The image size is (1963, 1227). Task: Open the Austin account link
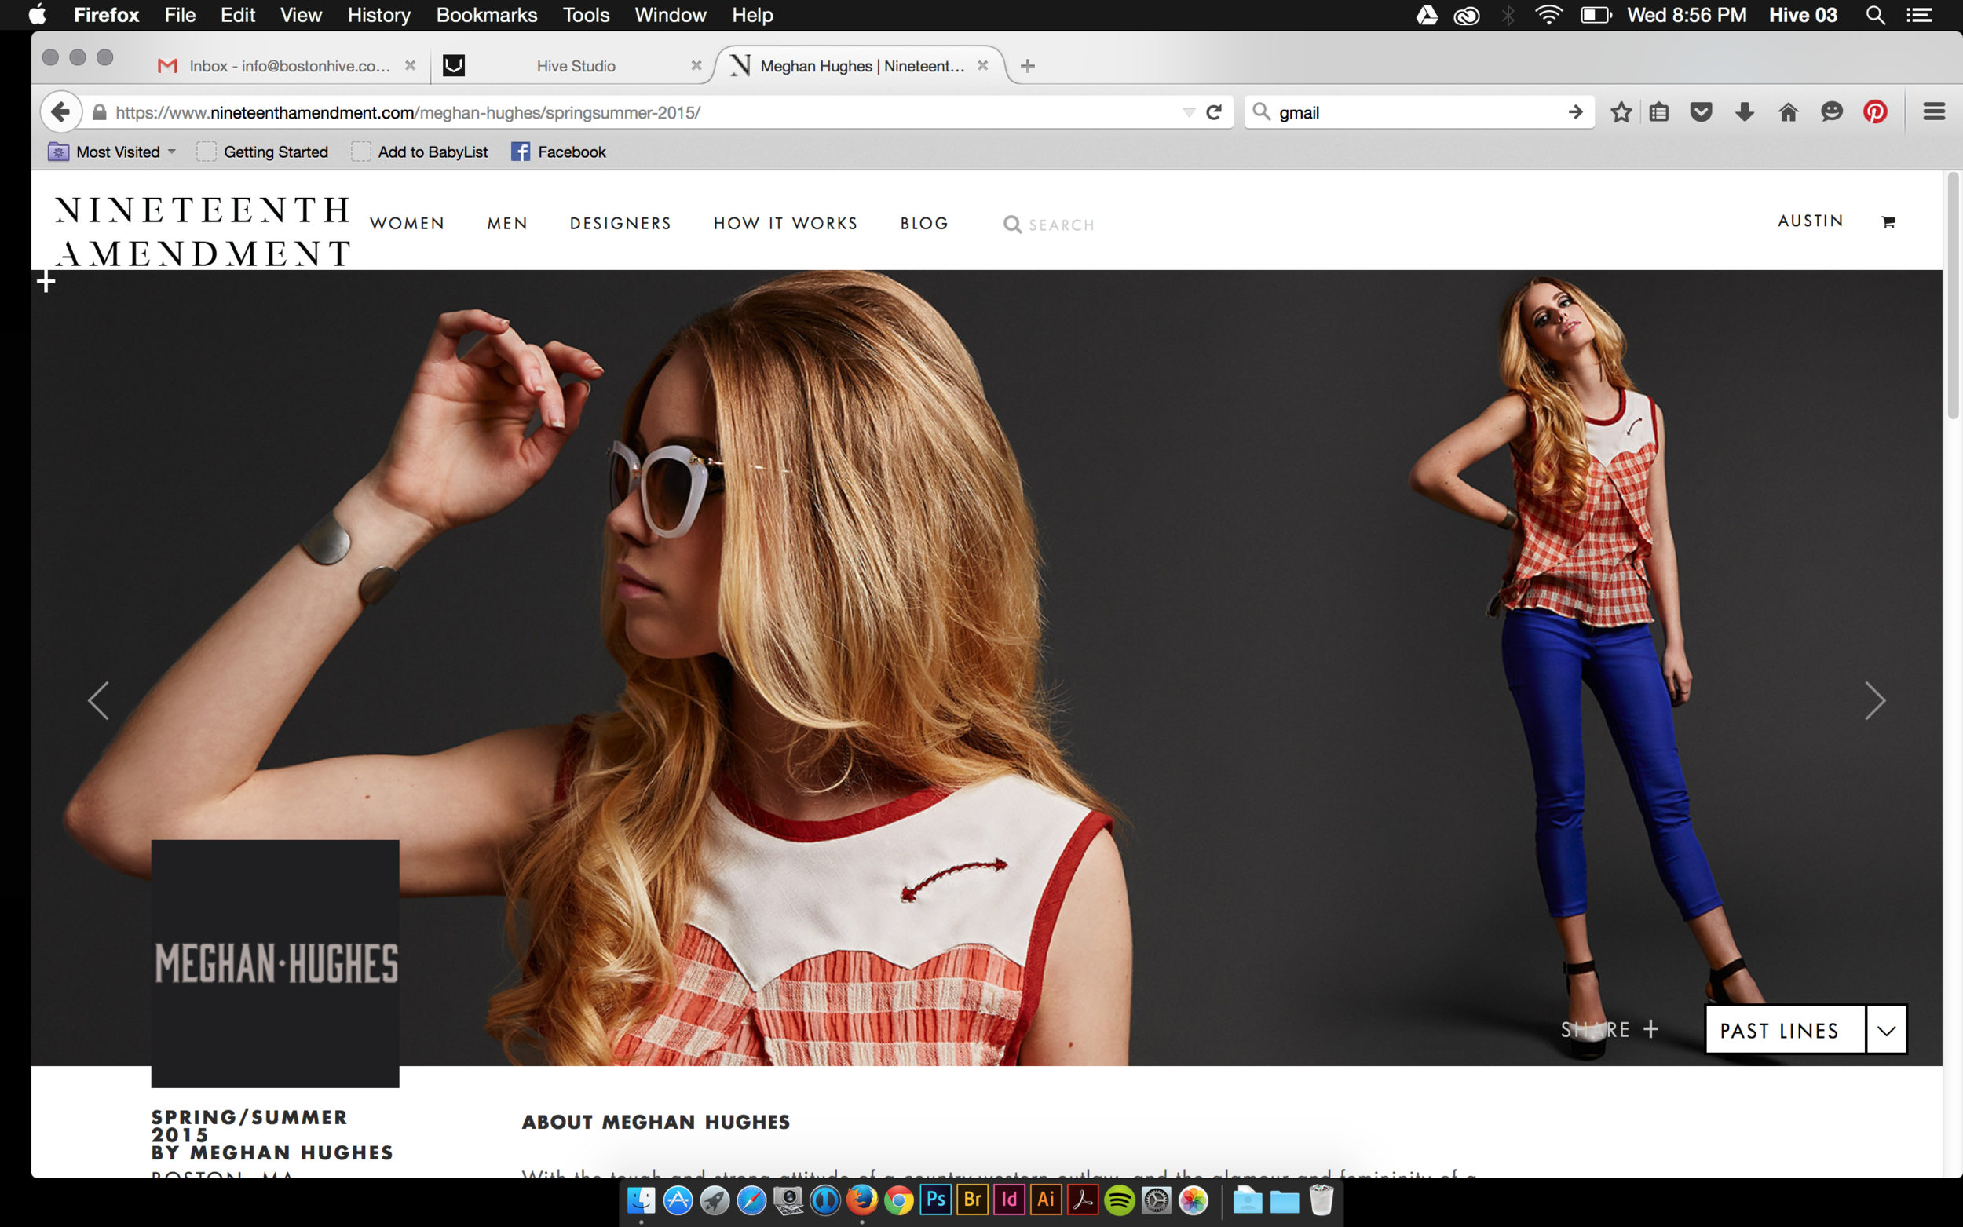1810,221
